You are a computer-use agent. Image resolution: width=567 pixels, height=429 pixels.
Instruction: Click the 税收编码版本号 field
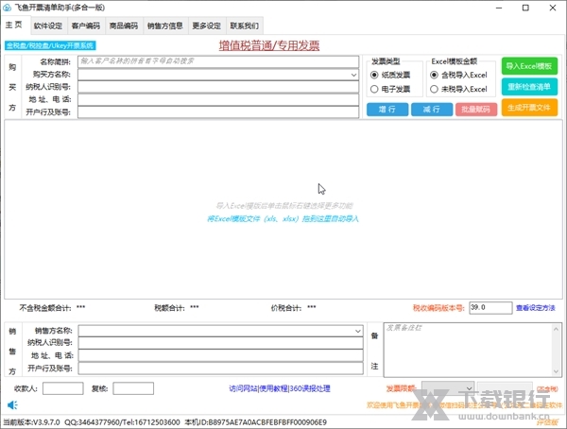tap(490, 308)
